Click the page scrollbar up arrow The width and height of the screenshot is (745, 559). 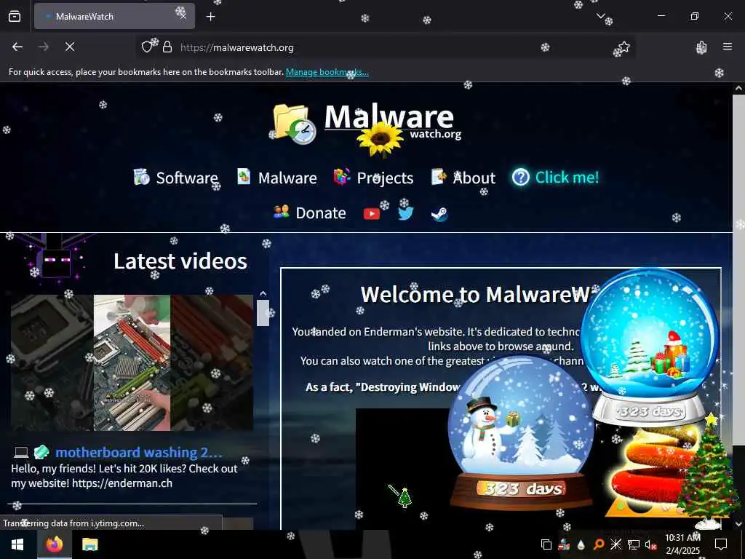click(x=738, y=88)
